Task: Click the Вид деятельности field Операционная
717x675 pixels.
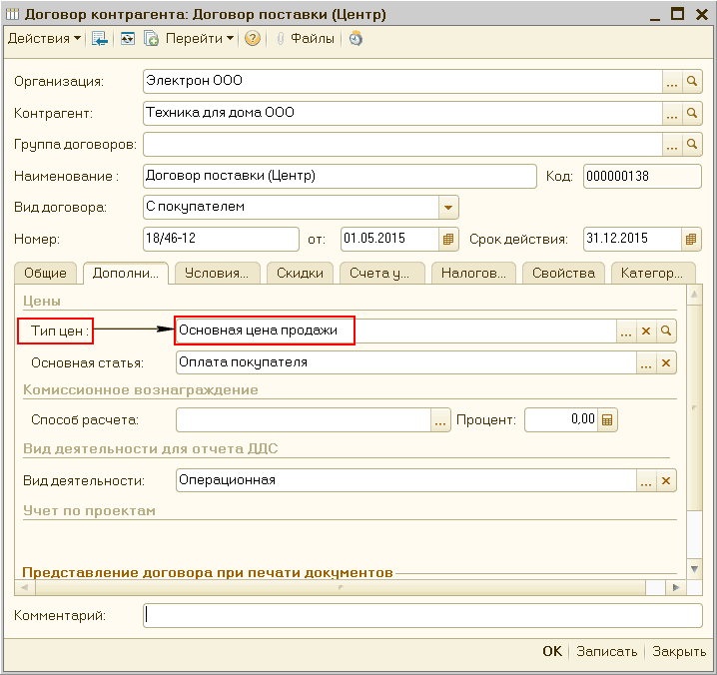Action: coord(406,481)
